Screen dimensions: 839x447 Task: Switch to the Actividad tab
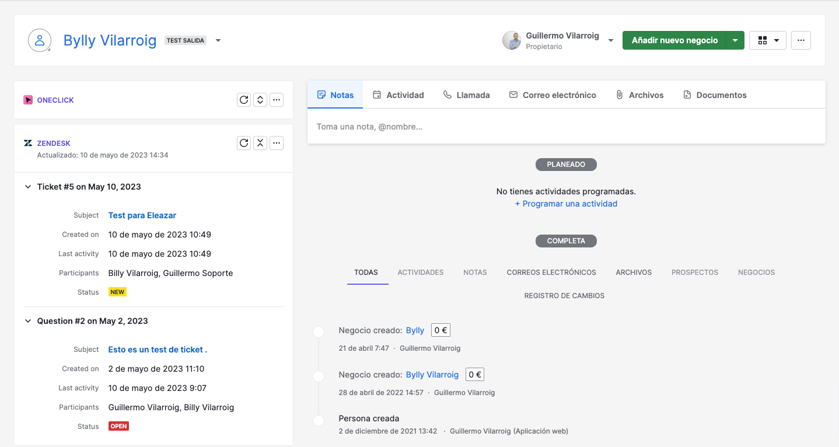(x=398, y=95)
